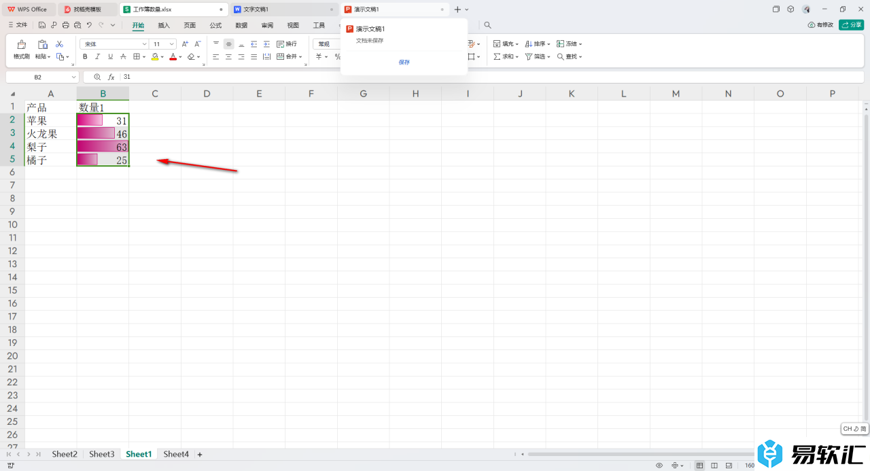The width and height of the screenshot is (870, 471).
Task: Open the 公式 (Formulas) ribbon tab
Action: [x=215, y=25]
